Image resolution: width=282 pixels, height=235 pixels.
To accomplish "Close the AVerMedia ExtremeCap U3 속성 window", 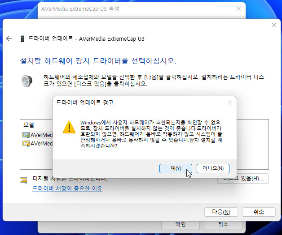I will 239,9.
